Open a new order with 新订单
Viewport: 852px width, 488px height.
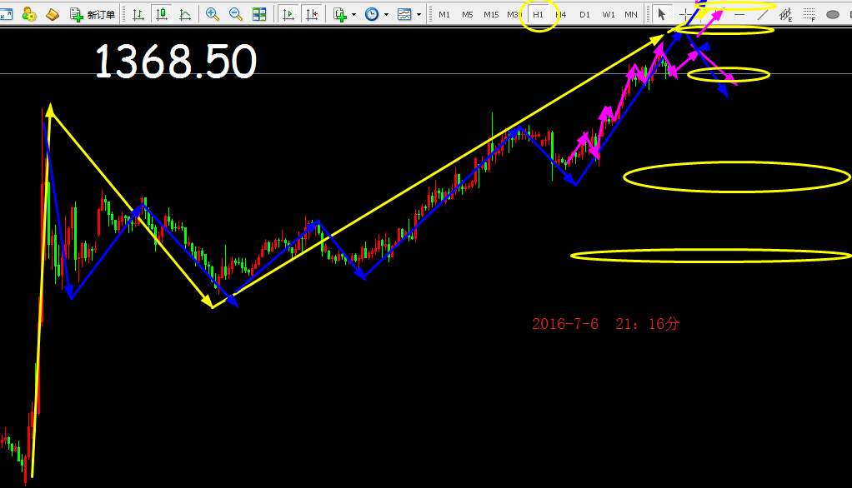pyautogui.click(x=93, y=15)
